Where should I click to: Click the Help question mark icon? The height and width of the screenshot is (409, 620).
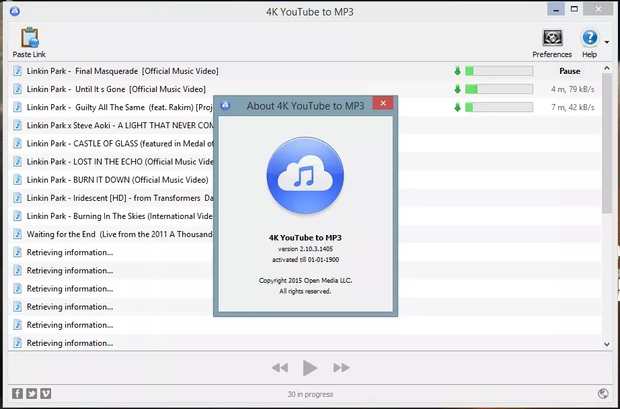pyautogui.click(x=589, y=38)
